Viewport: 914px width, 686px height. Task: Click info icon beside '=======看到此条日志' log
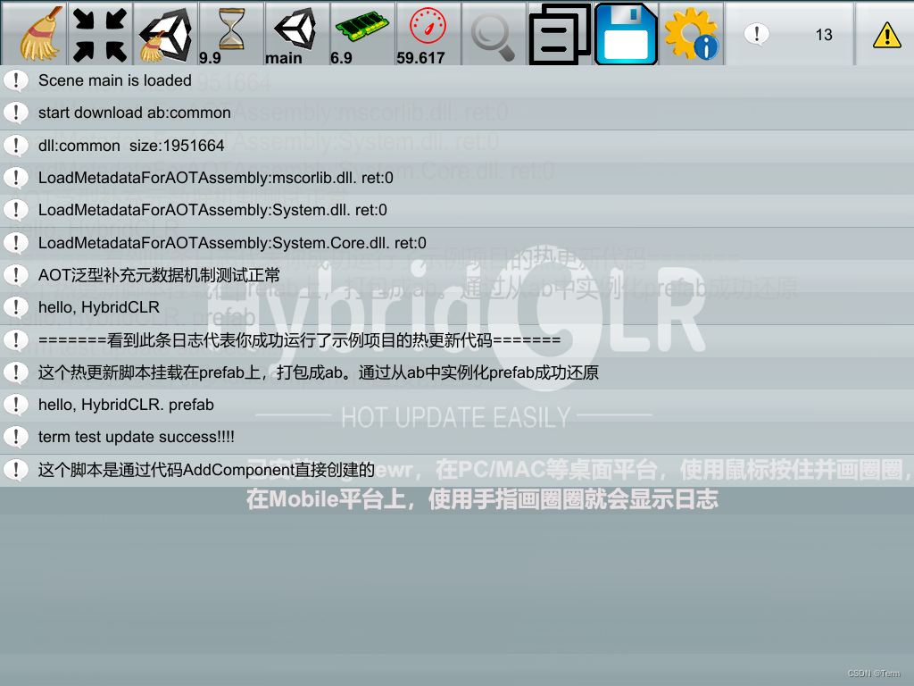pos(16,340)
